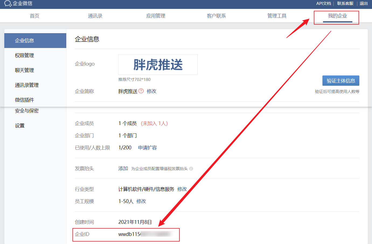Open the question mark tip beside 胖虎推送

click(141, 91)
